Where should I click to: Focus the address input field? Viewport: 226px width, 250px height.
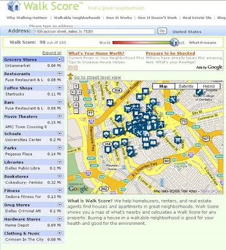coord(95,32)
